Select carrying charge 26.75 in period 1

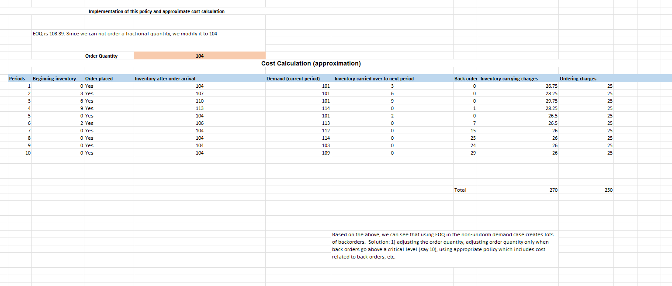[x=518, y=86]
